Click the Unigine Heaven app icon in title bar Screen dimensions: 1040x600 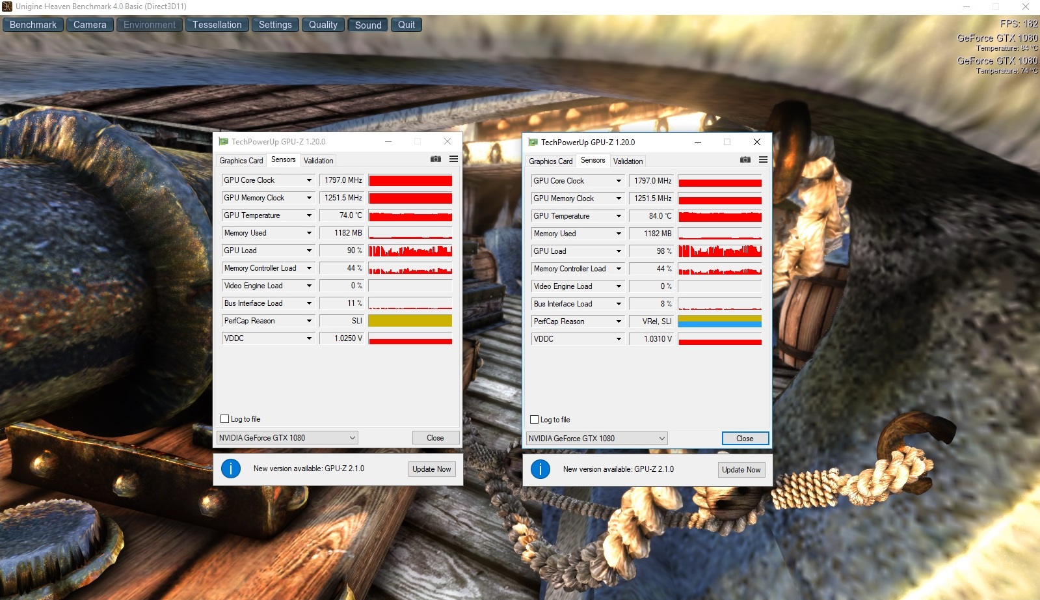point(7,7)
